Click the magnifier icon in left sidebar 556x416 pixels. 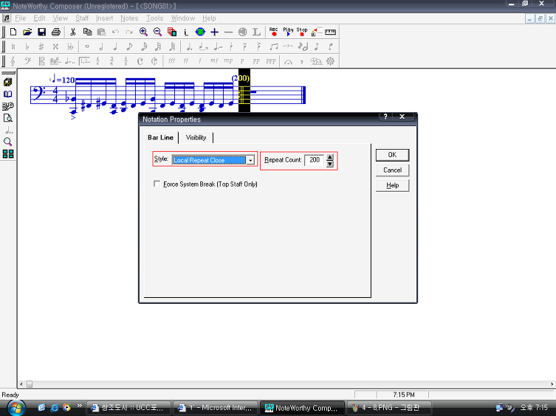point(8,142)
